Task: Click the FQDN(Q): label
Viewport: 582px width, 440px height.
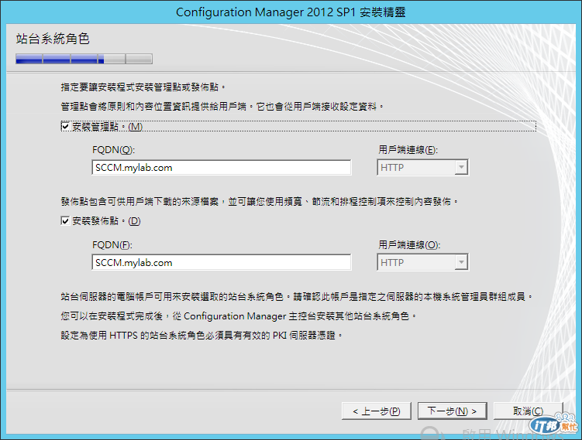Action: [x=114, y=150]
